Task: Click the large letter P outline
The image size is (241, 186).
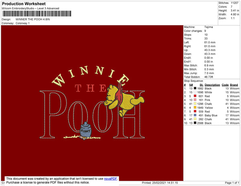Action: (x=53, y=114)
